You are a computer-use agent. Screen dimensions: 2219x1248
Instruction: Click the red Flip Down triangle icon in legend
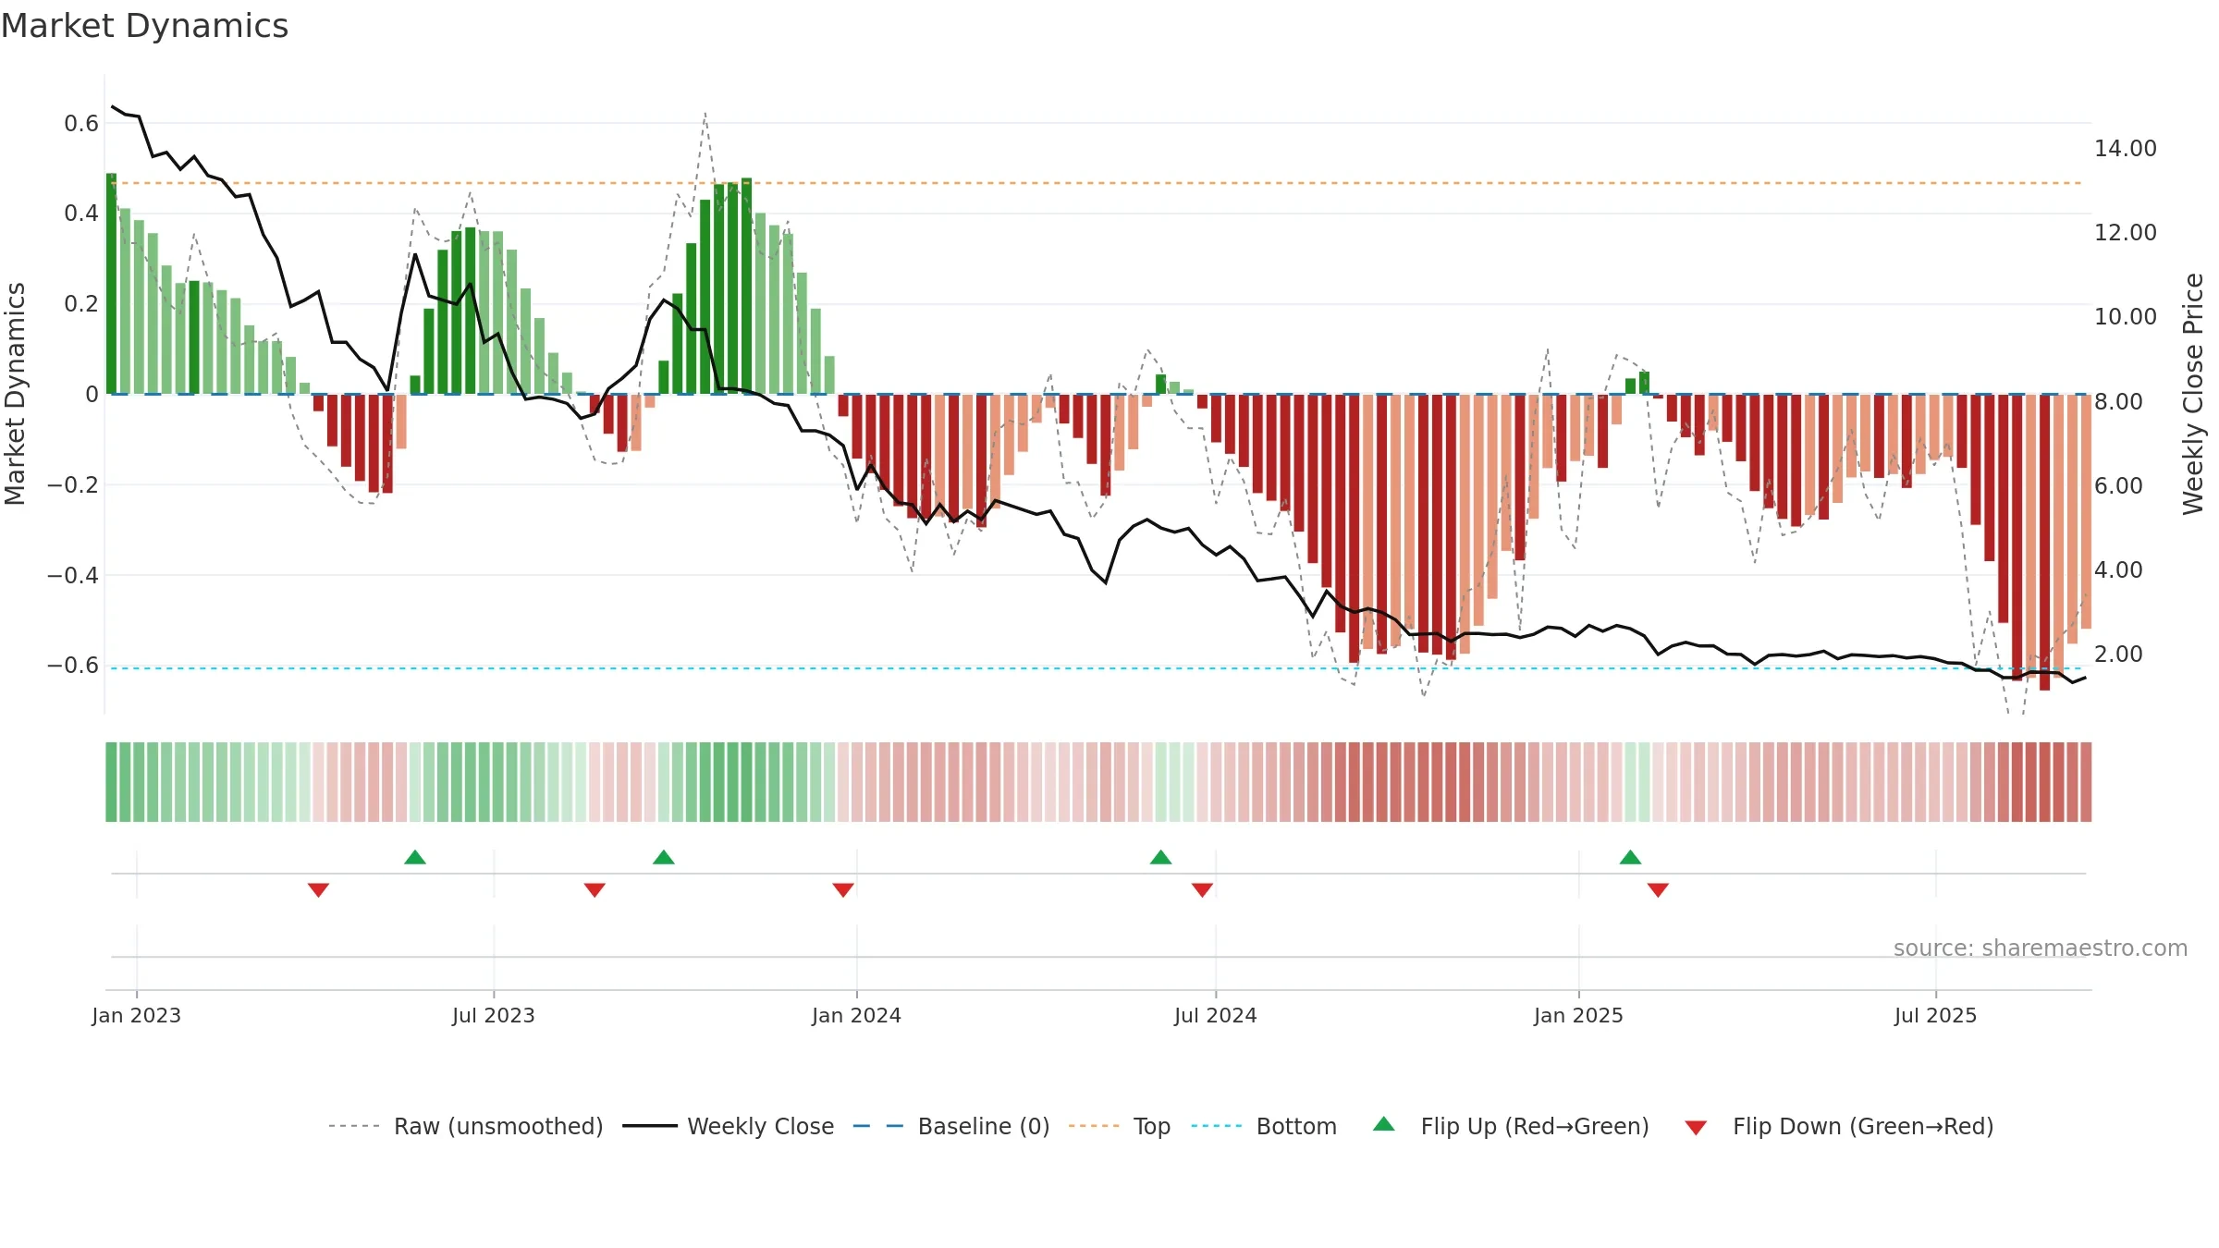tap(1696, 1128)
